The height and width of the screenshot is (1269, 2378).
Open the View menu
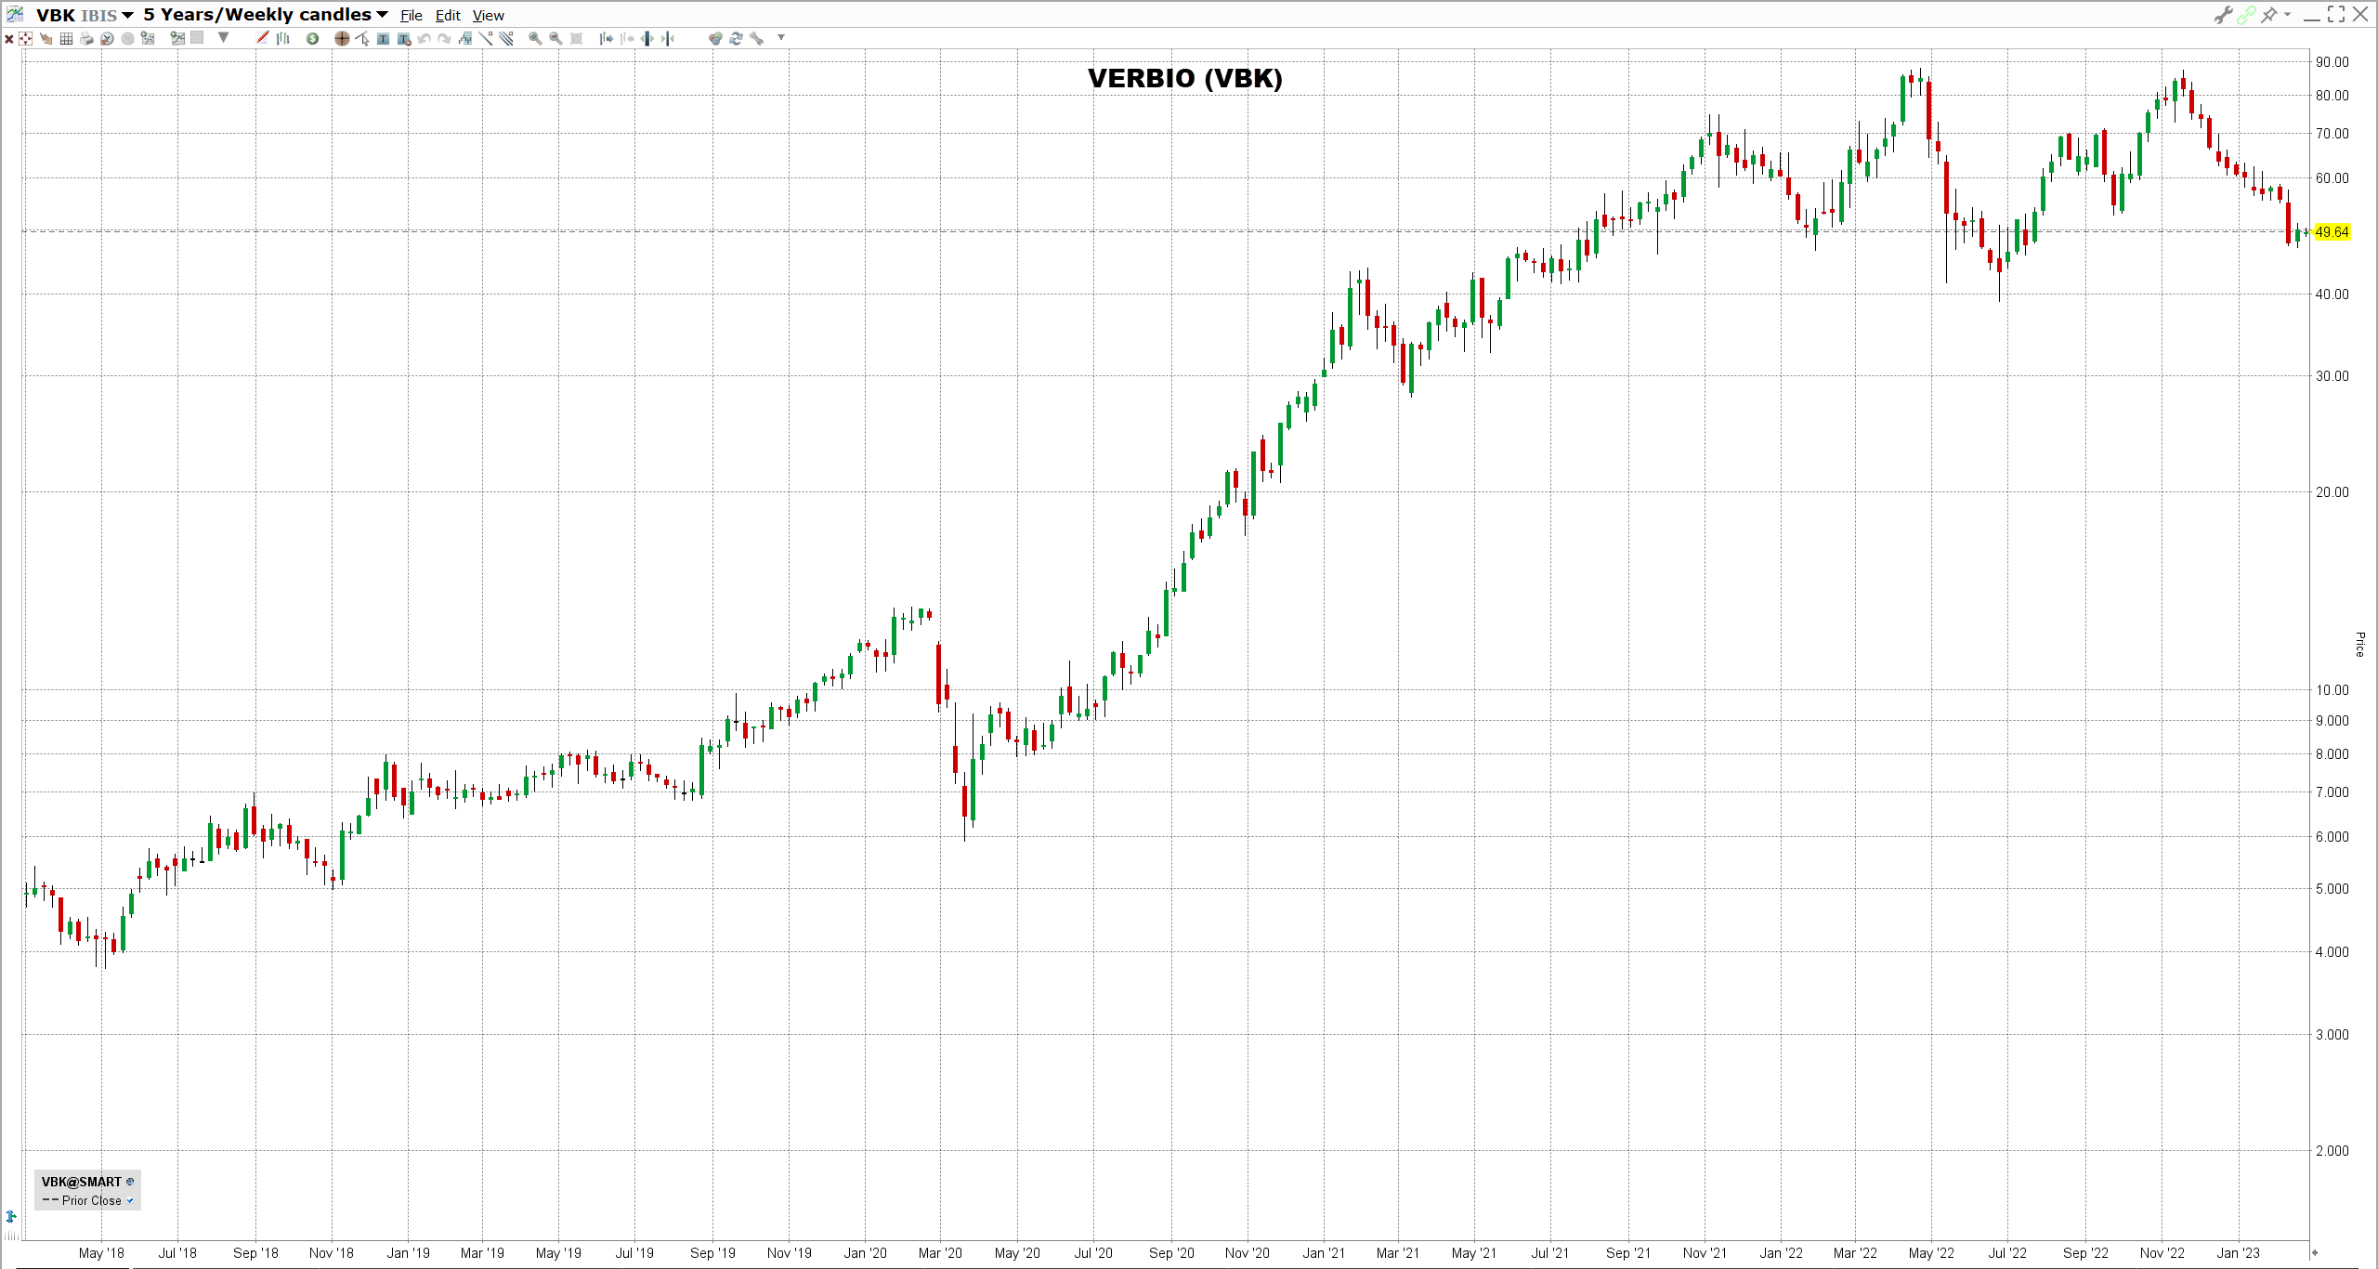point(489,16)
